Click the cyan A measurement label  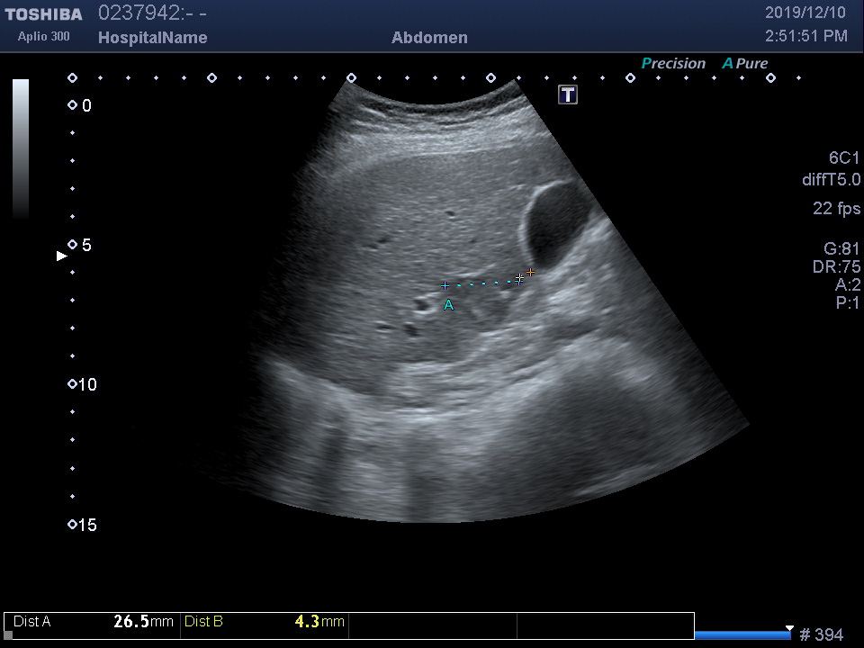pyautogui.click(x=448, y=306)
